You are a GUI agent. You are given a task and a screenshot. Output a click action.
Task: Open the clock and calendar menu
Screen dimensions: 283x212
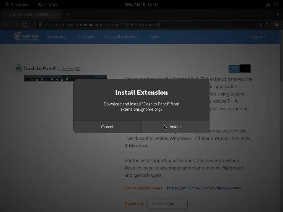(x=141, y=4)
